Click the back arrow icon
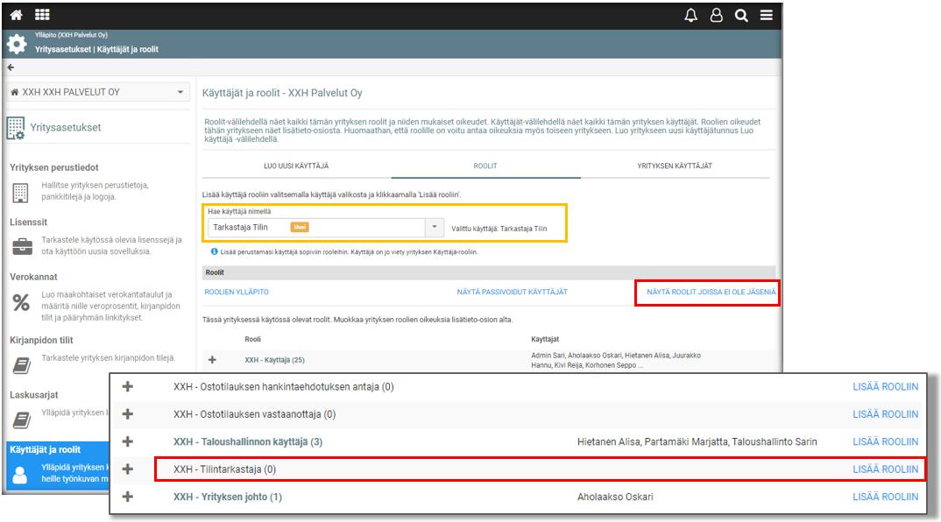 pyautogui.click(x=11, y=67)
